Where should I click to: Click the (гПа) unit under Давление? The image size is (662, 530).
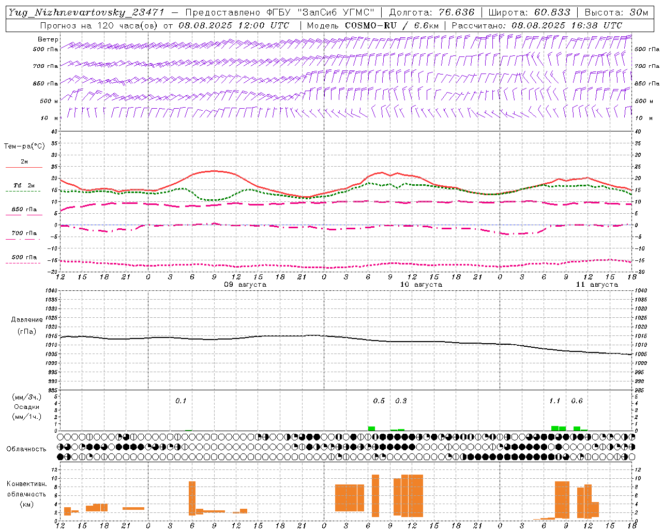click(27, 331)
